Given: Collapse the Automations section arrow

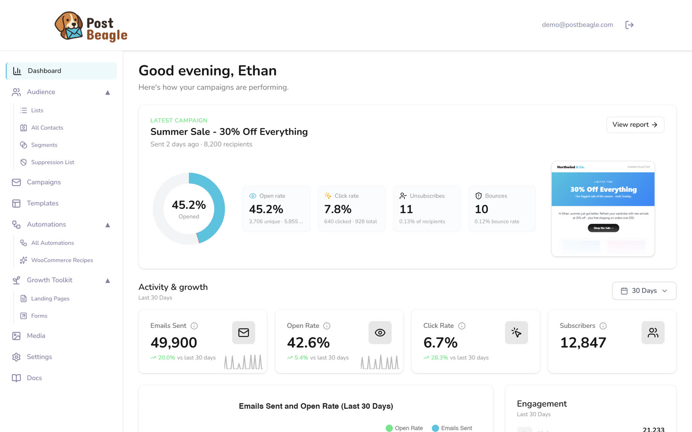Looking at the screenshot, I should (x=108, y=225).
